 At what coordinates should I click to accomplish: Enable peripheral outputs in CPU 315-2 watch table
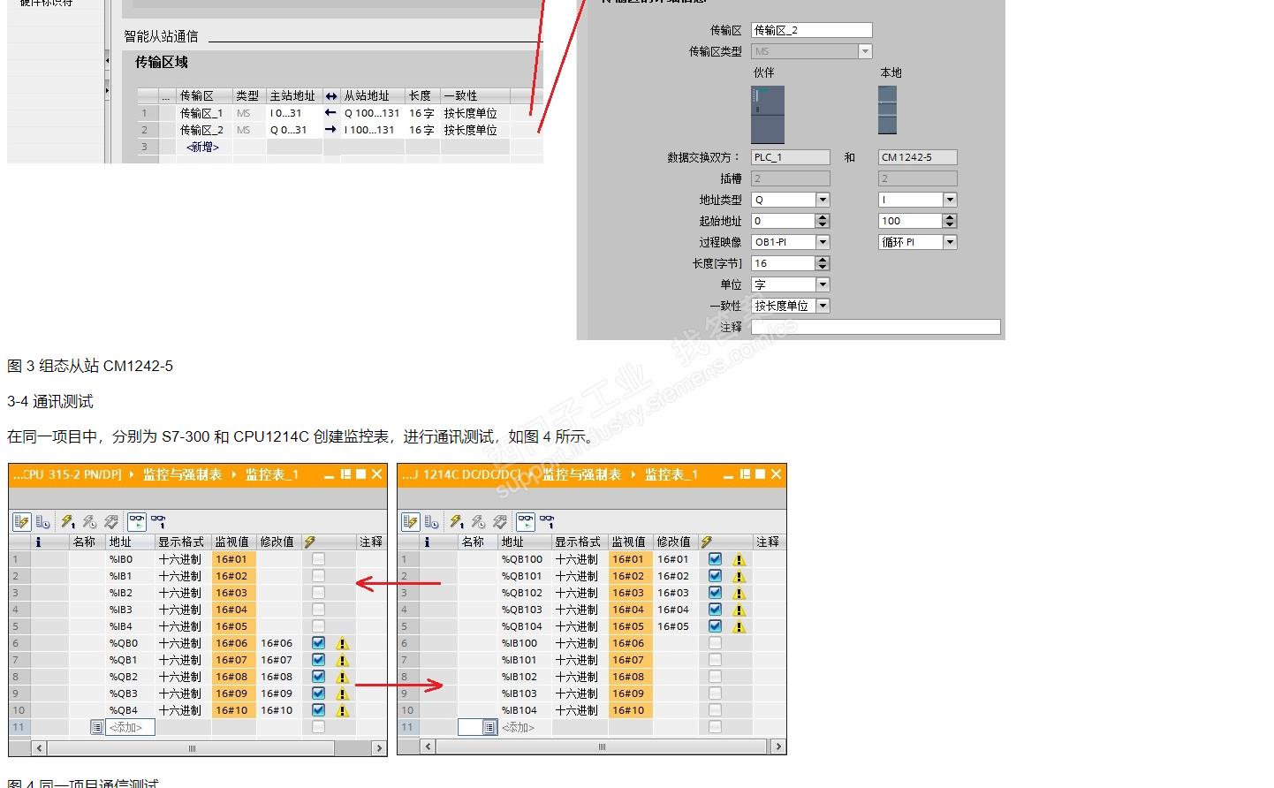click(110, 522)
